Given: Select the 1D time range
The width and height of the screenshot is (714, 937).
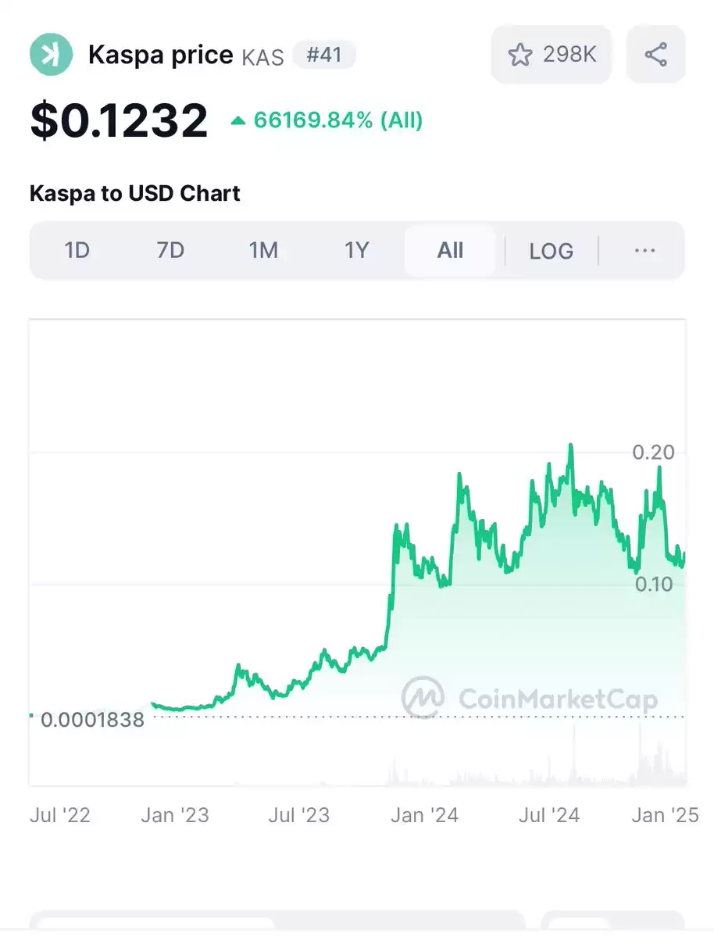Looking at the screenshot, I should tap(77, 250).
